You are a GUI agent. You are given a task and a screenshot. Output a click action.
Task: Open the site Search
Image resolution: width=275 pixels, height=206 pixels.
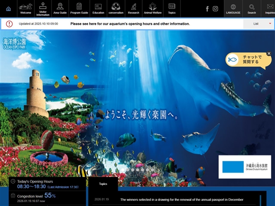tap(252, 9)
